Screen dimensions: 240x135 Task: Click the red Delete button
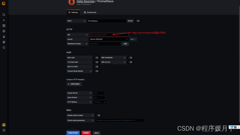(x=86, y=133)
